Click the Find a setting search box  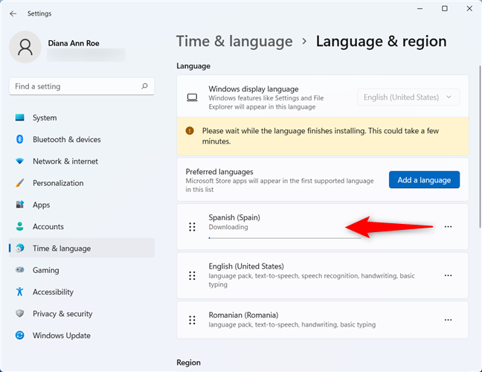[82, 86]
